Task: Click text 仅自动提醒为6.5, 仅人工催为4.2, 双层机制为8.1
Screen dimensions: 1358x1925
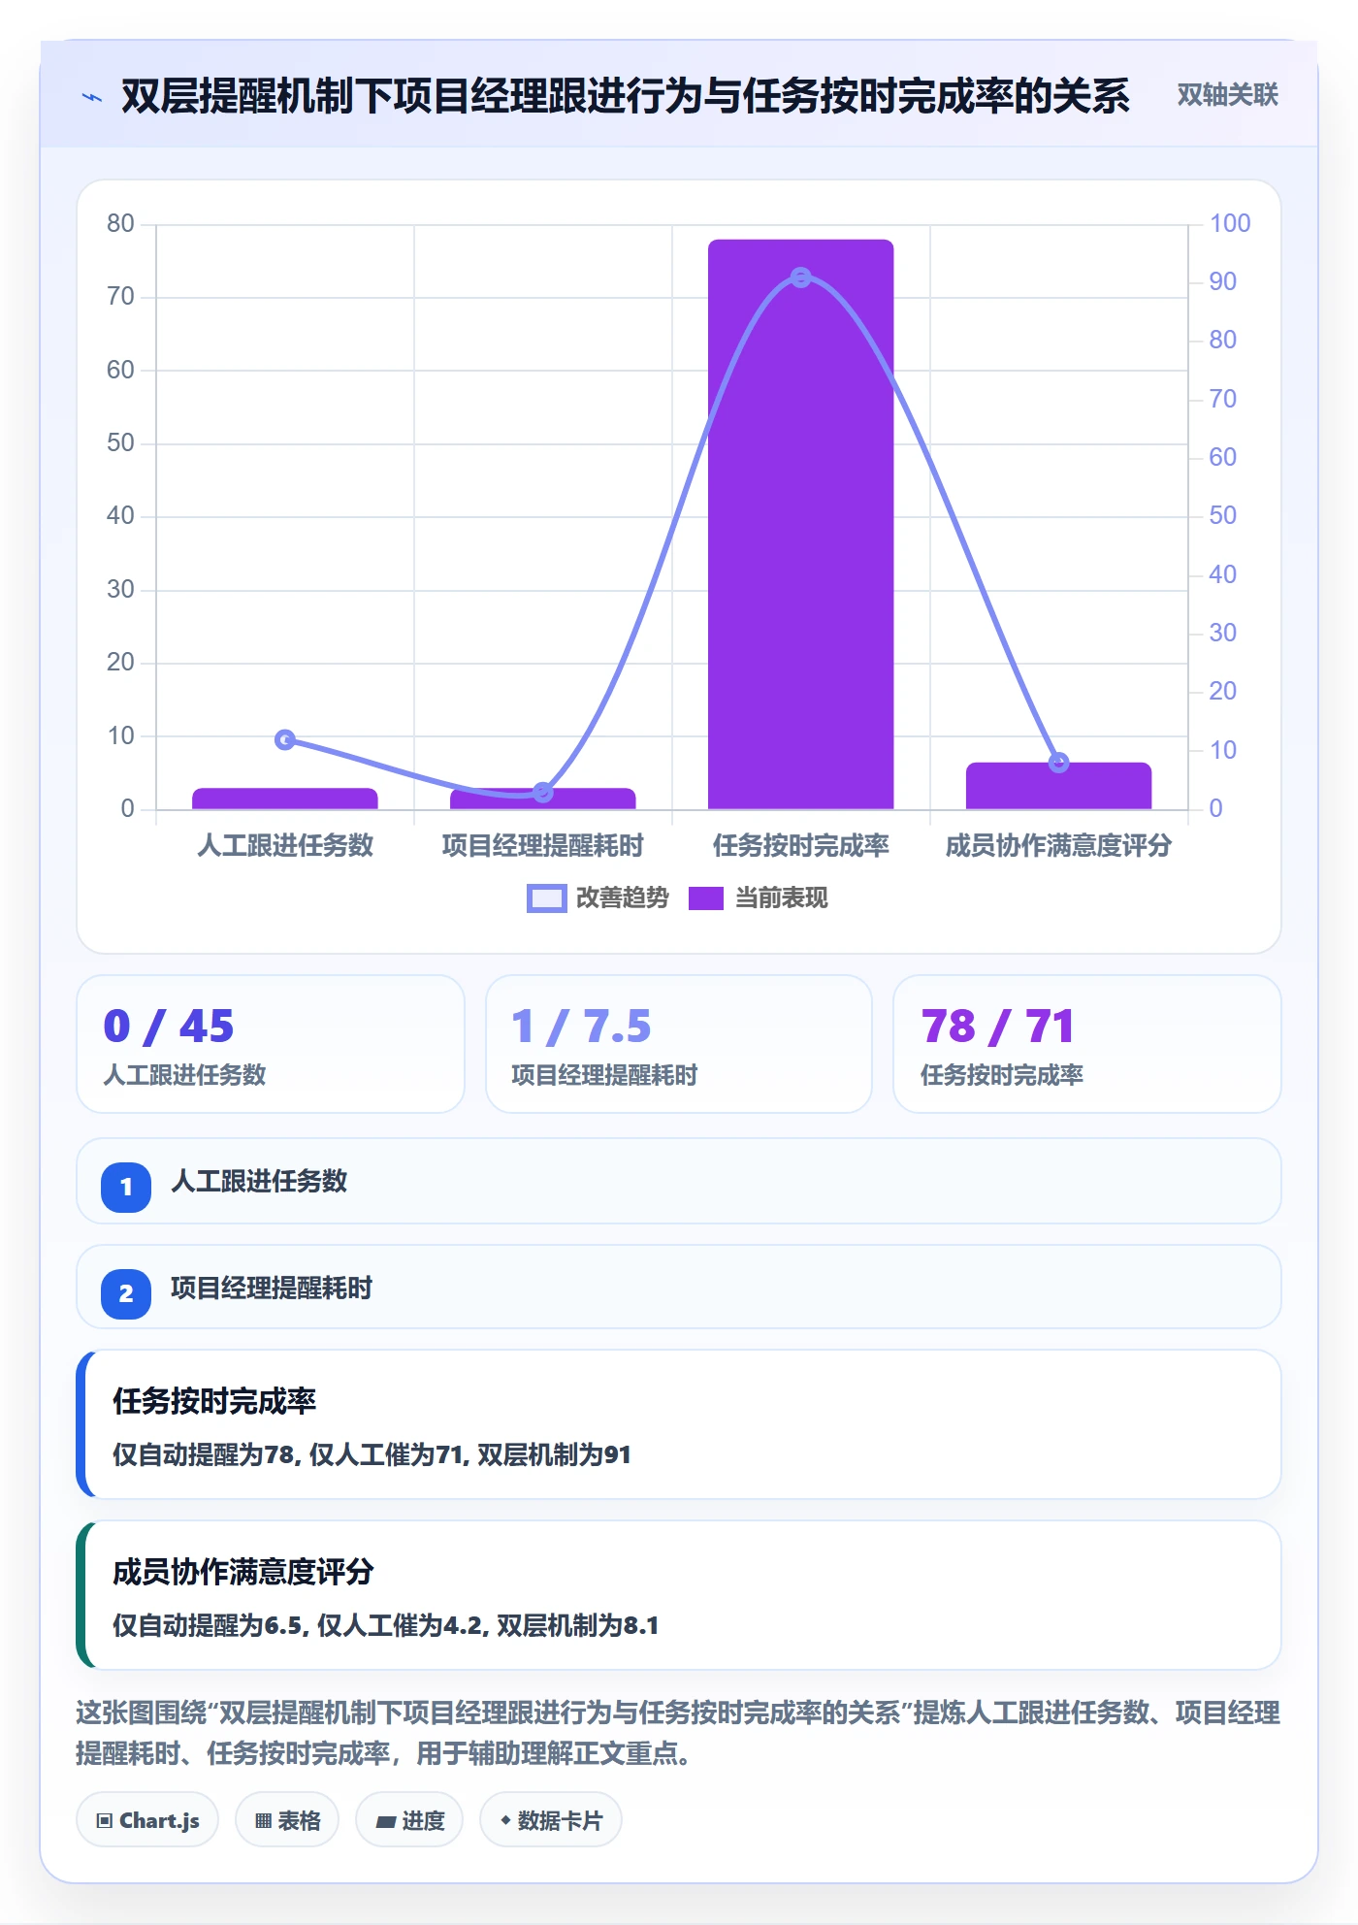Action: coord(385,1625)
